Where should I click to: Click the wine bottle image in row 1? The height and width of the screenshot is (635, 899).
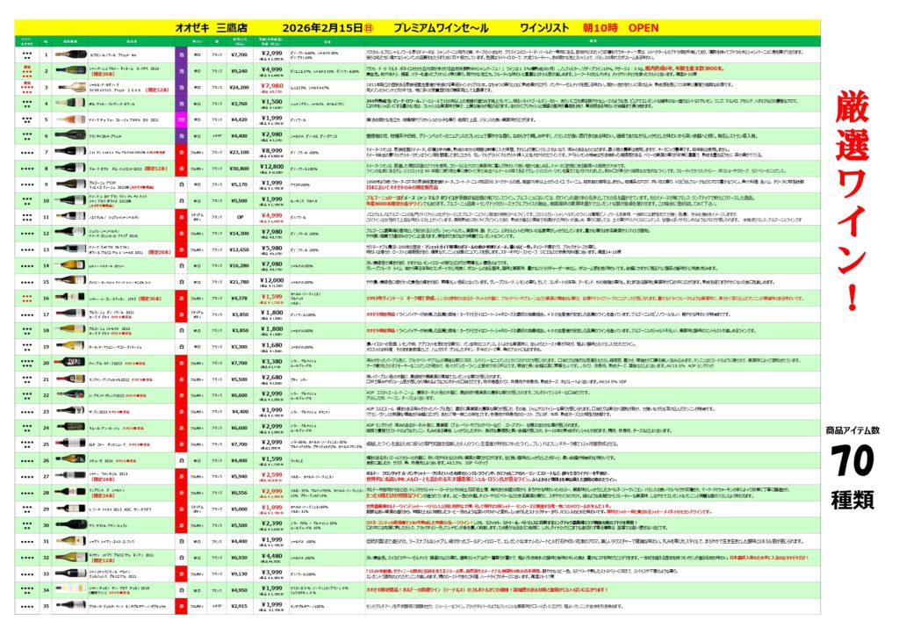coord(70,54)
